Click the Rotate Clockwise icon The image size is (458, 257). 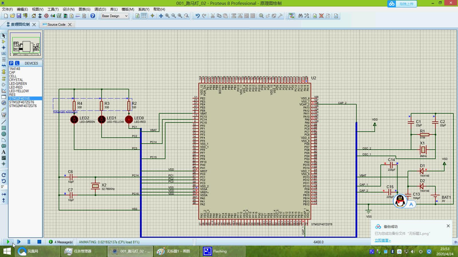(3, 175)
